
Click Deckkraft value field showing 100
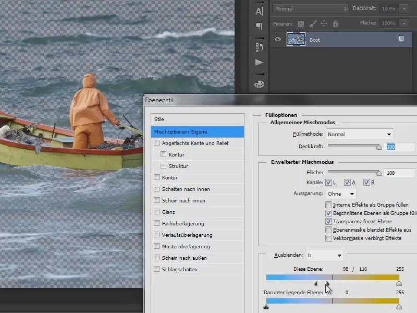[x=400, y=147]
